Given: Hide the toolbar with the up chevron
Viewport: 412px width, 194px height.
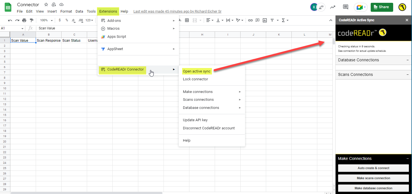Looking at the screenshot, I should tap(331, 20).
